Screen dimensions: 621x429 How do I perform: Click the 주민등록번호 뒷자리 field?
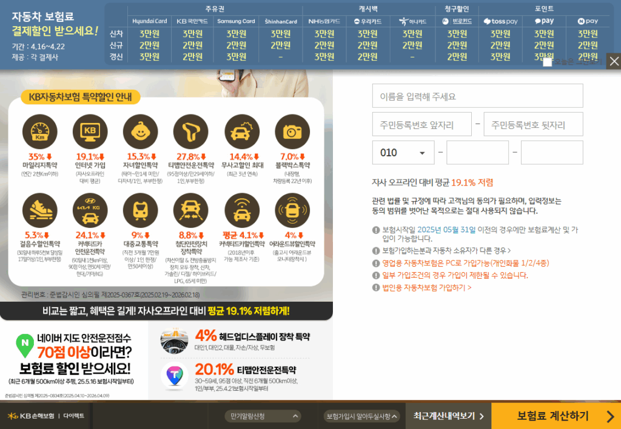click(534, 124)
